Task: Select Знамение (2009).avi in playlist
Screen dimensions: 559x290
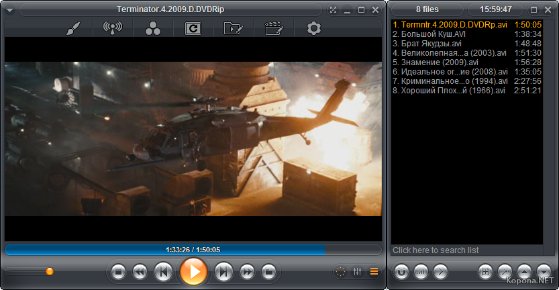Action: tap(467, 62)
